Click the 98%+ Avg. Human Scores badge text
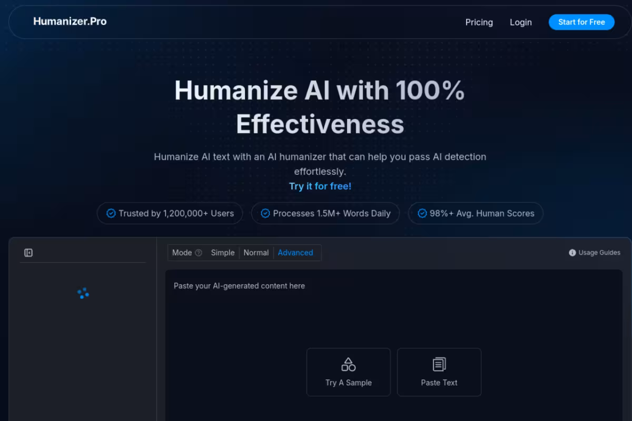The height and width of the screenshot is (421, 632). click(482, 213)
